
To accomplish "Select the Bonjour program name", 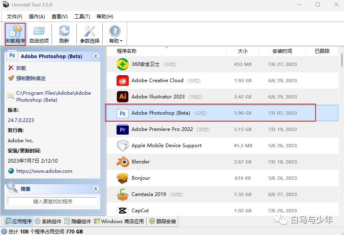I will point(141,178).
